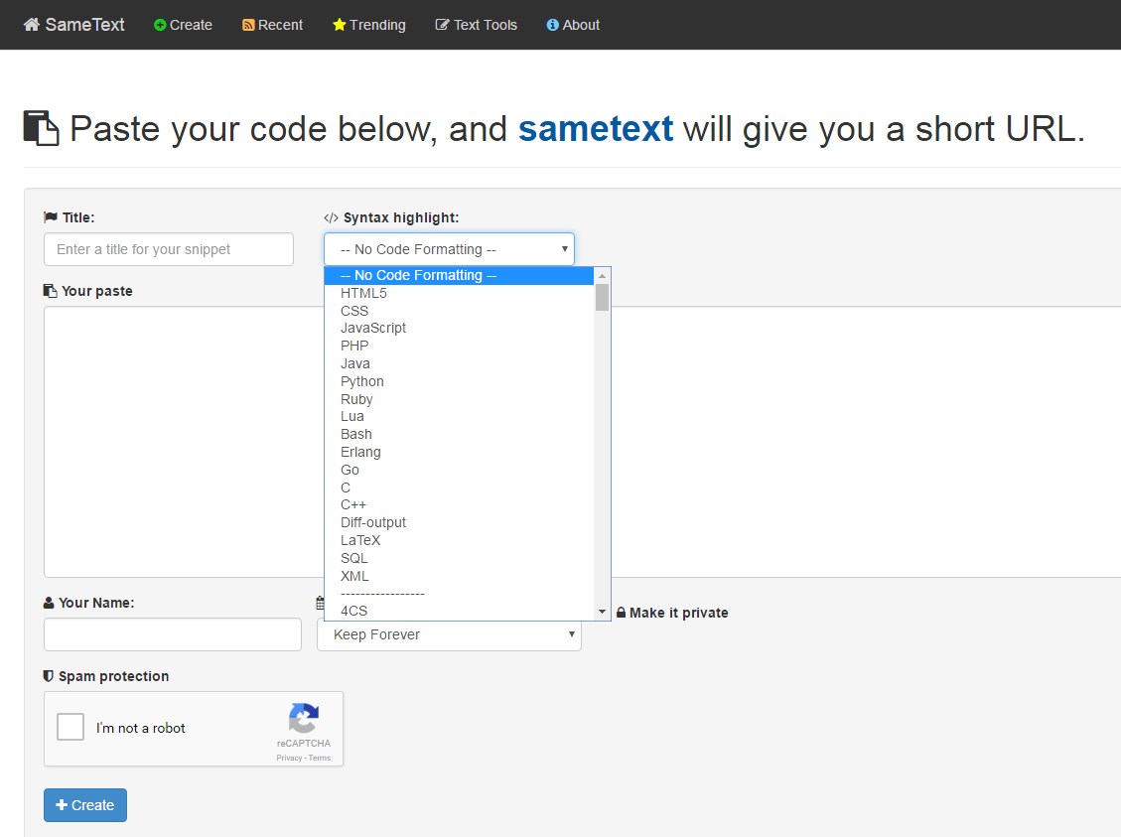Click the Trending star icon

pos(338,25)
